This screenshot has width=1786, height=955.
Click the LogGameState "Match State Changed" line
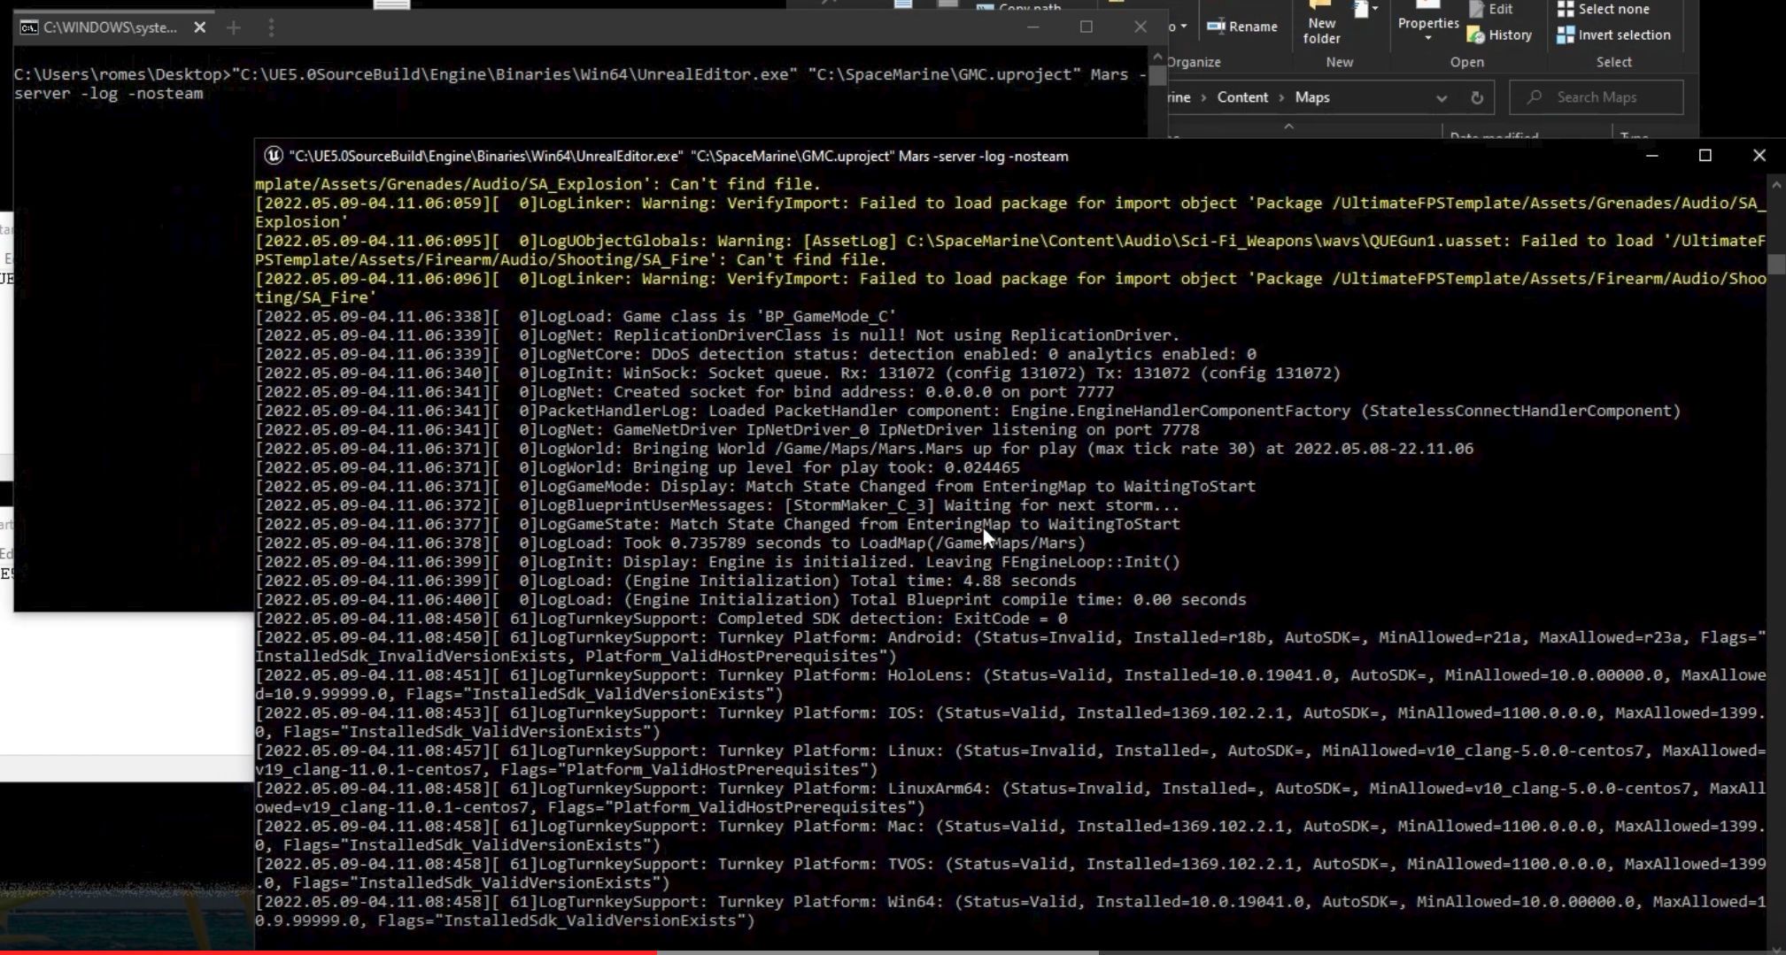point(717,524)
